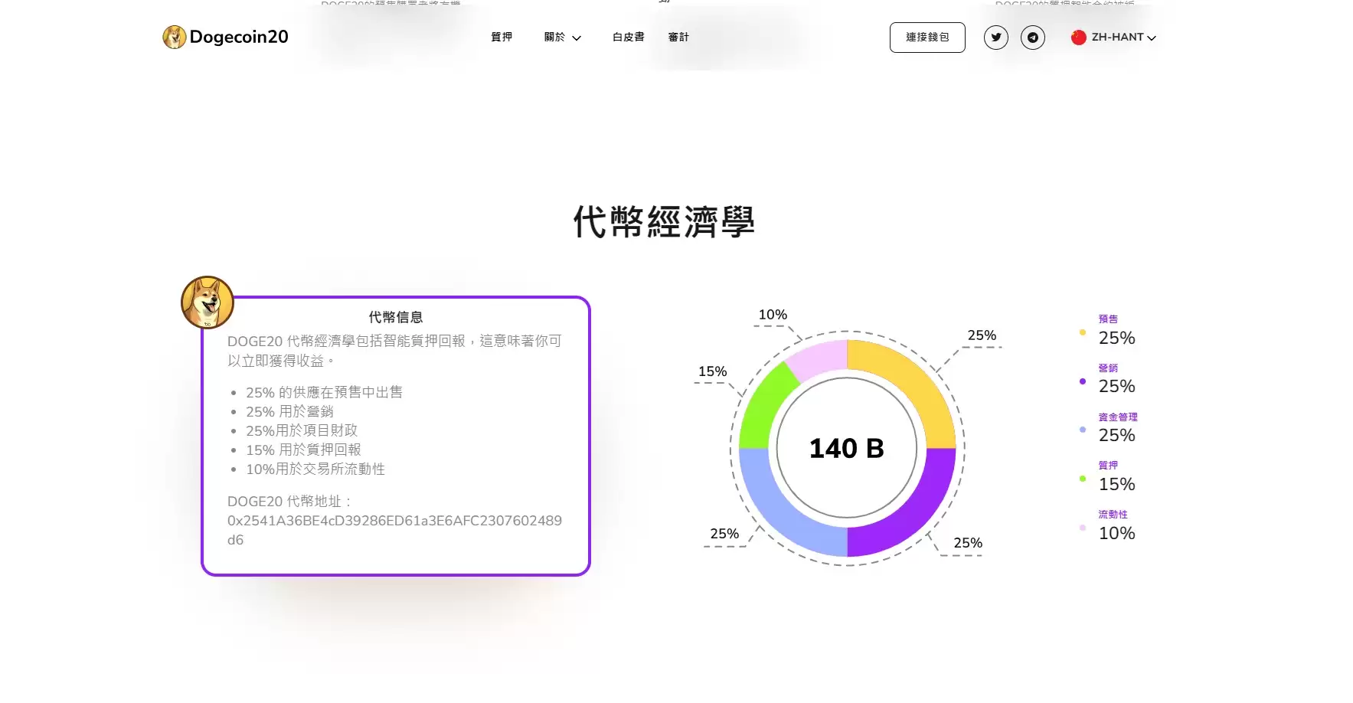Open the 審計 audit page

678,38
